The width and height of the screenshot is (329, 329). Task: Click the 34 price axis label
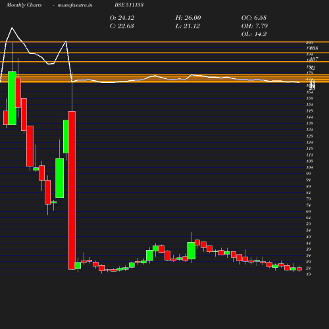pos(309,256)
